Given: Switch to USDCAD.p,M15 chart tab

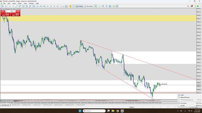Looking at the screenshot, I should point(59,105).
